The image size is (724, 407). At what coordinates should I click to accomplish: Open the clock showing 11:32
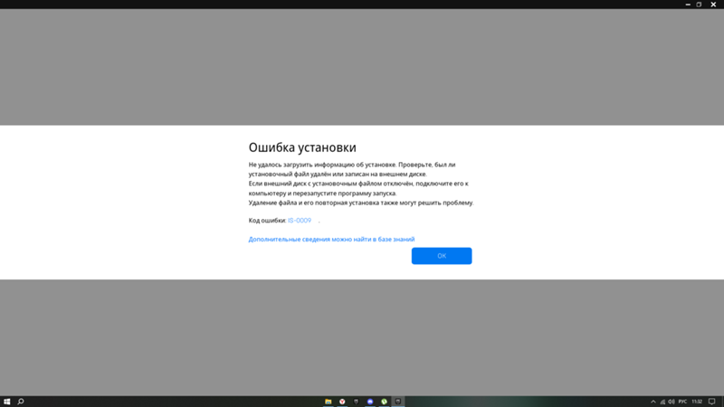tap(697, 401)
